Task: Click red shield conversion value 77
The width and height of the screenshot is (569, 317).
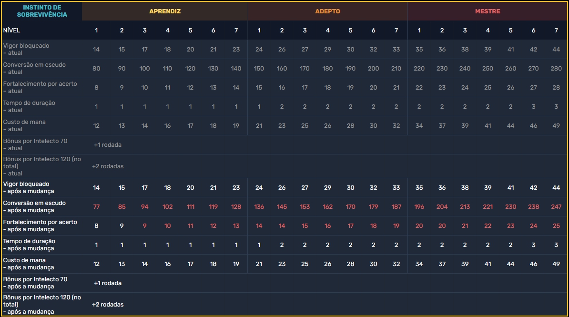Action: 96,207
